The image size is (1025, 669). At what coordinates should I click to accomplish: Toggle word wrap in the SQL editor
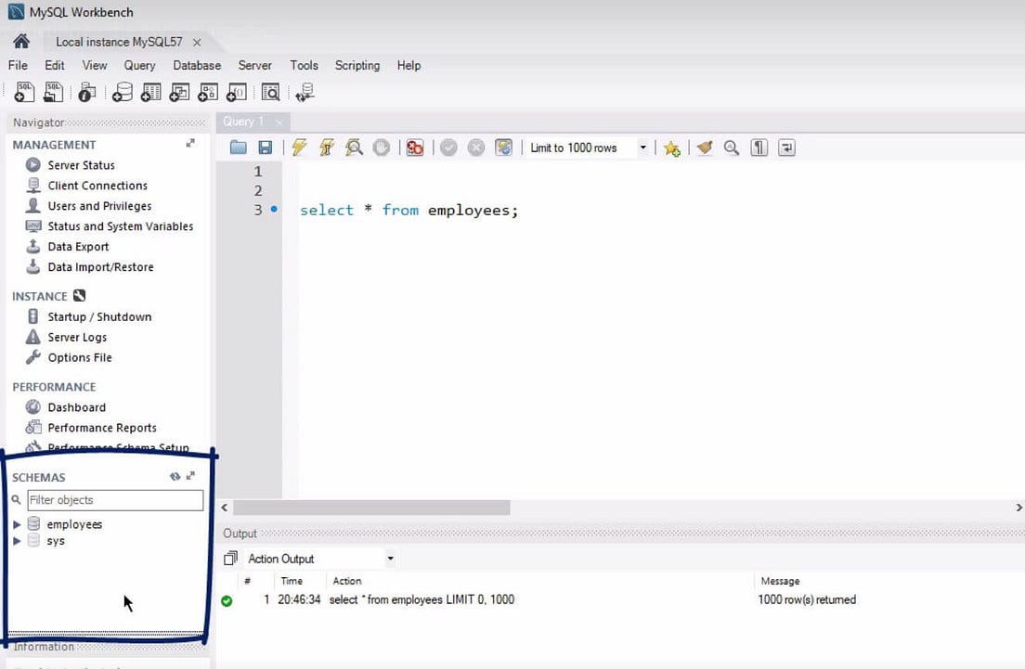tap(785, 147)
